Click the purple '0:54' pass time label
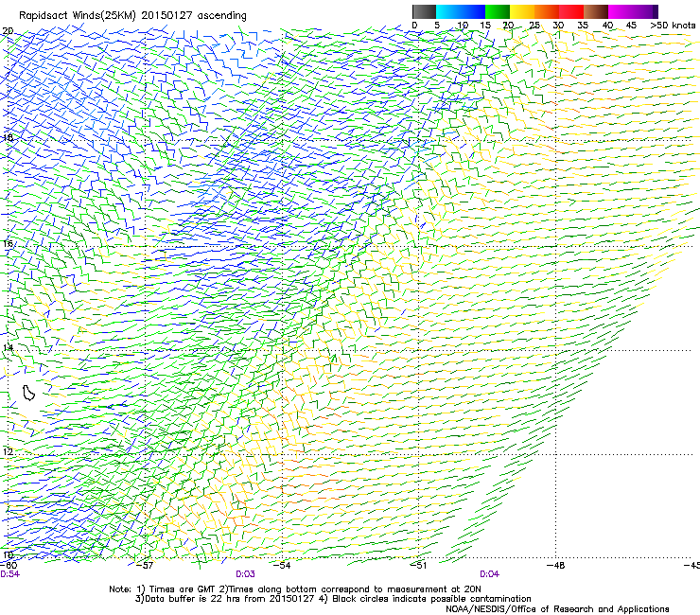Viewport: 700px width, 615px height. pyautogui.click(x=9, y=574)
